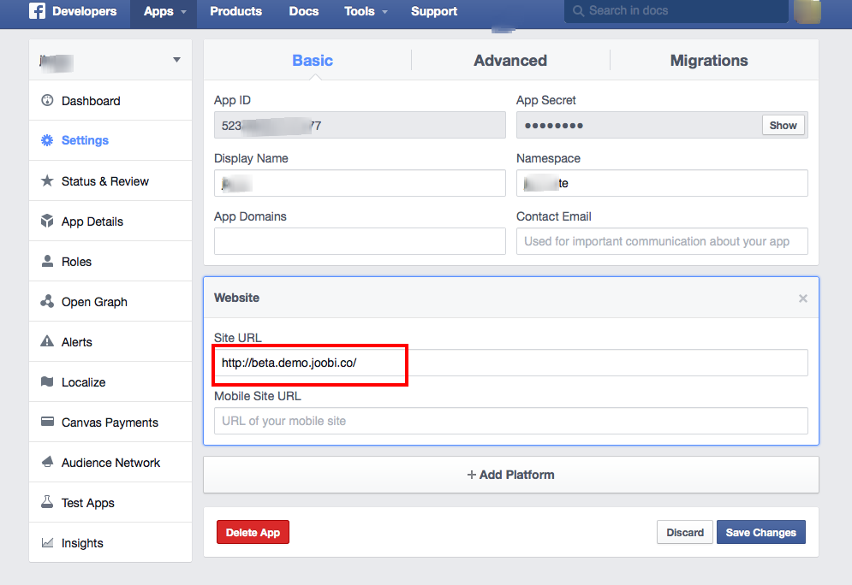Switch to the Basic tab
Viewport: 852px width, 585px height.
[x=313, y=60]
